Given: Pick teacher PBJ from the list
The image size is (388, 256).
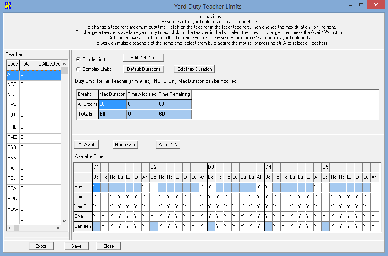Looking at the screenshot, I should [34, 117].
